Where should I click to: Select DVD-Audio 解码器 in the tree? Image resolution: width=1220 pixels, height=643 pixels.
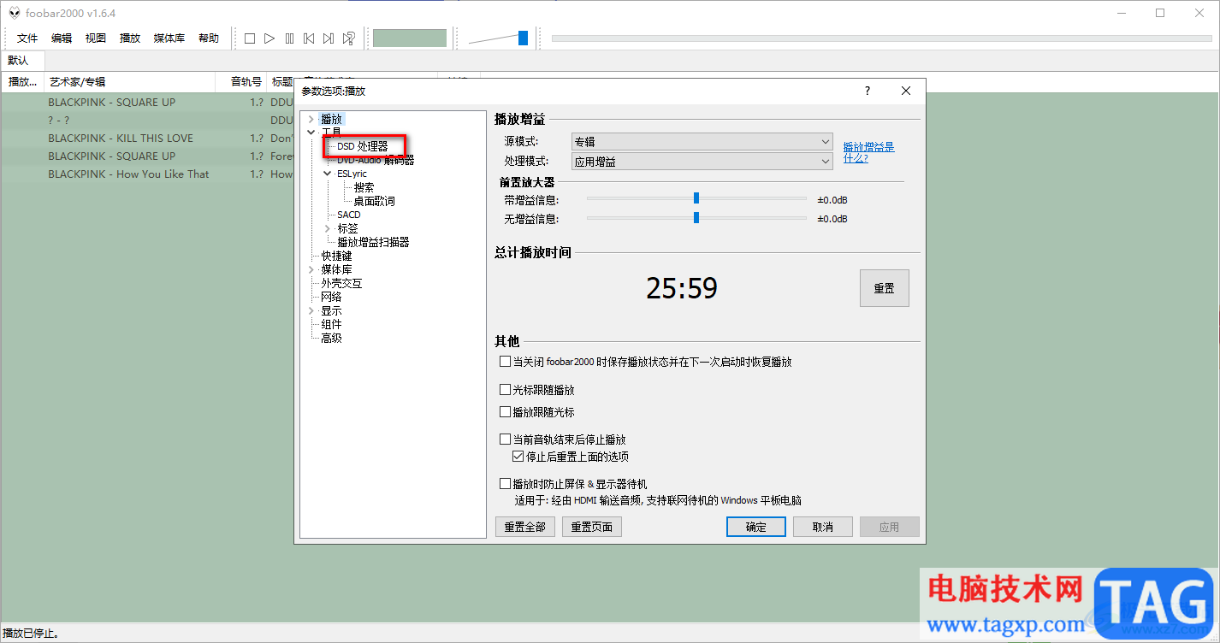[x=376, y=160]
